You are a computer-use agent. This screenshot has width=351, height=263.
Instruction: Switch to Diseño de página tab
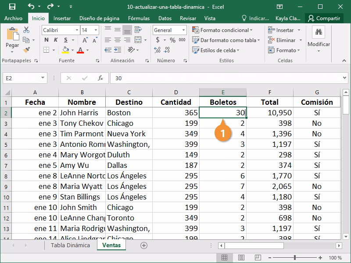(x=100, y=18)
